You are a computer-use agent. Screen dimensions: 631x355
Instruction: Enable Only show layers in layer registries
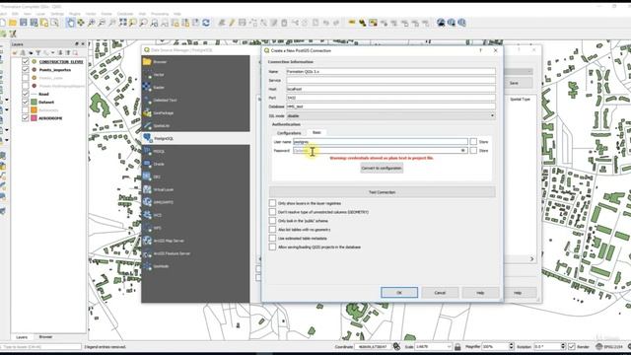point(272,203)
